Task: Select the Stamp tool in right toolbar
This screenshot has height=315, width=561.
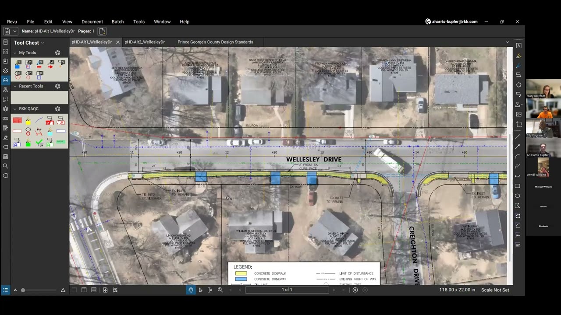Action: 518,104
